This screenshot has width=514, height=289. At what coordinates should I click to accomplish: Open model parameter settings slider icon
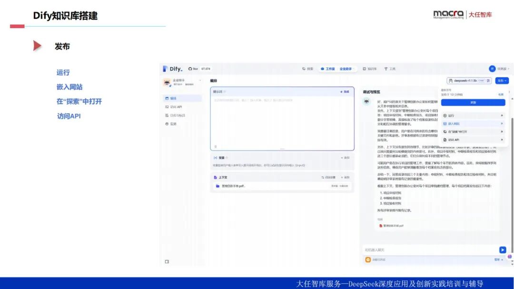(488, 80)
